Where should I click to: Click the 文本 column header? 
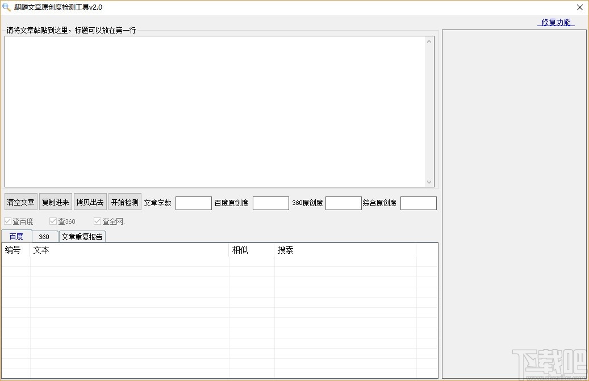click(x=130, y=250)
